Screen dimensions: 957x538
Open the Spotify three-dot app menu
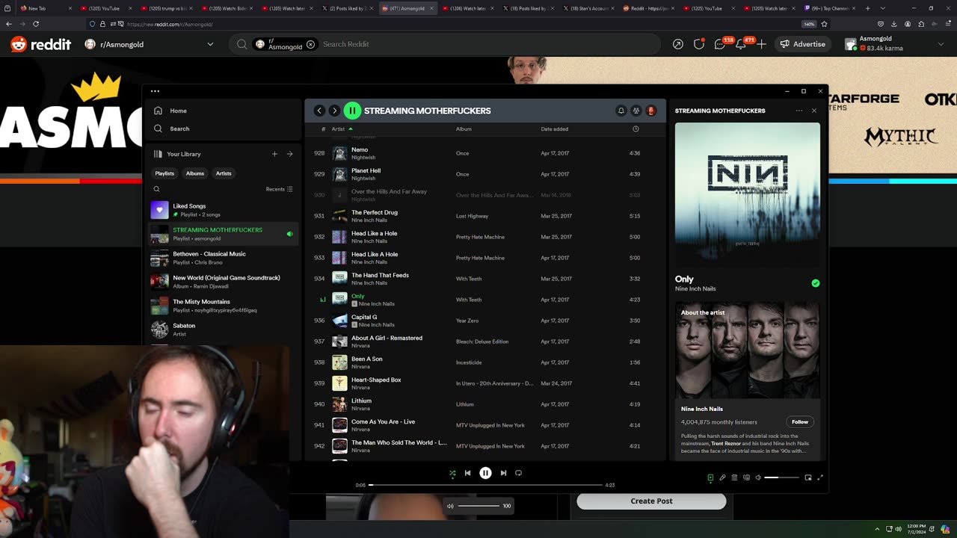[155, 91]
